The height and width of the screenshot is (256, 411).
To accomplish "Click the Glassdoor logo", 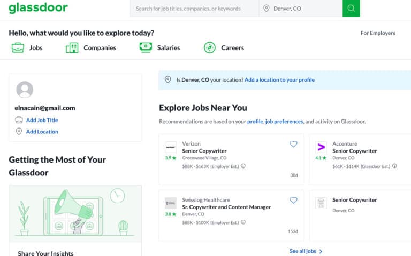I will pyautogui.click(x=38, y=8).
